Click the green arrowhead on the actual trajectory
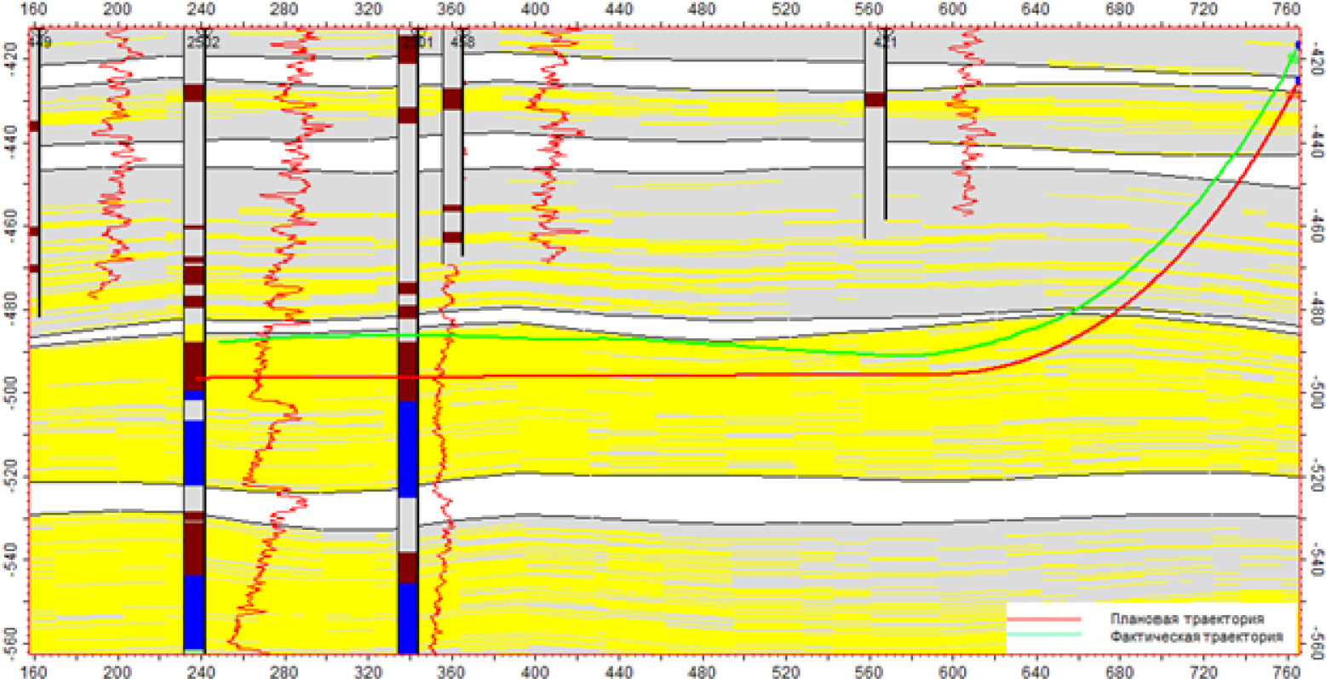The width and height of the screenshot is (1326, 679). [x=1293, y=56]
